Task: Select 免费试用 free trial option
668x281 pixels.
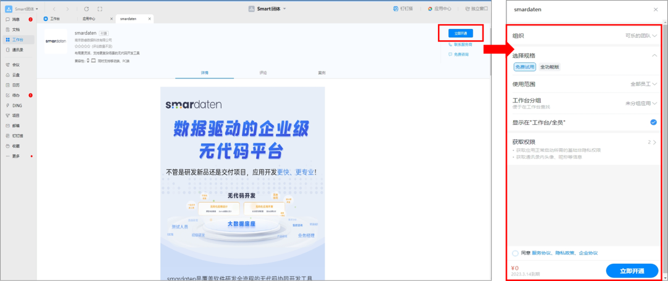Action: pos(525,67)
